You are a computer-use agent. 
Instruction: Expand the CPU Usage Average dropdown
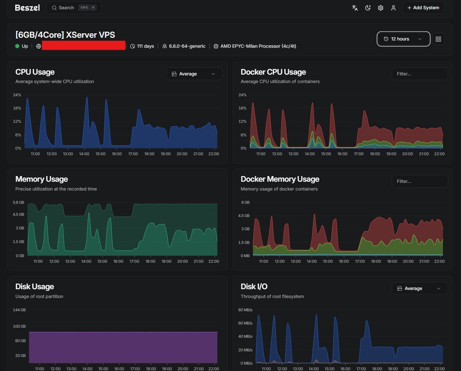pyautogui.click(x=194, y=74)
